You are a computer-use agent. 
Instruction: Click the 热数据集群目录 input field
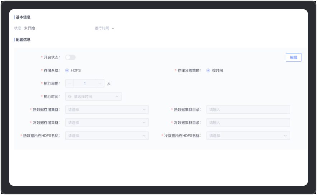pos(248,110)
